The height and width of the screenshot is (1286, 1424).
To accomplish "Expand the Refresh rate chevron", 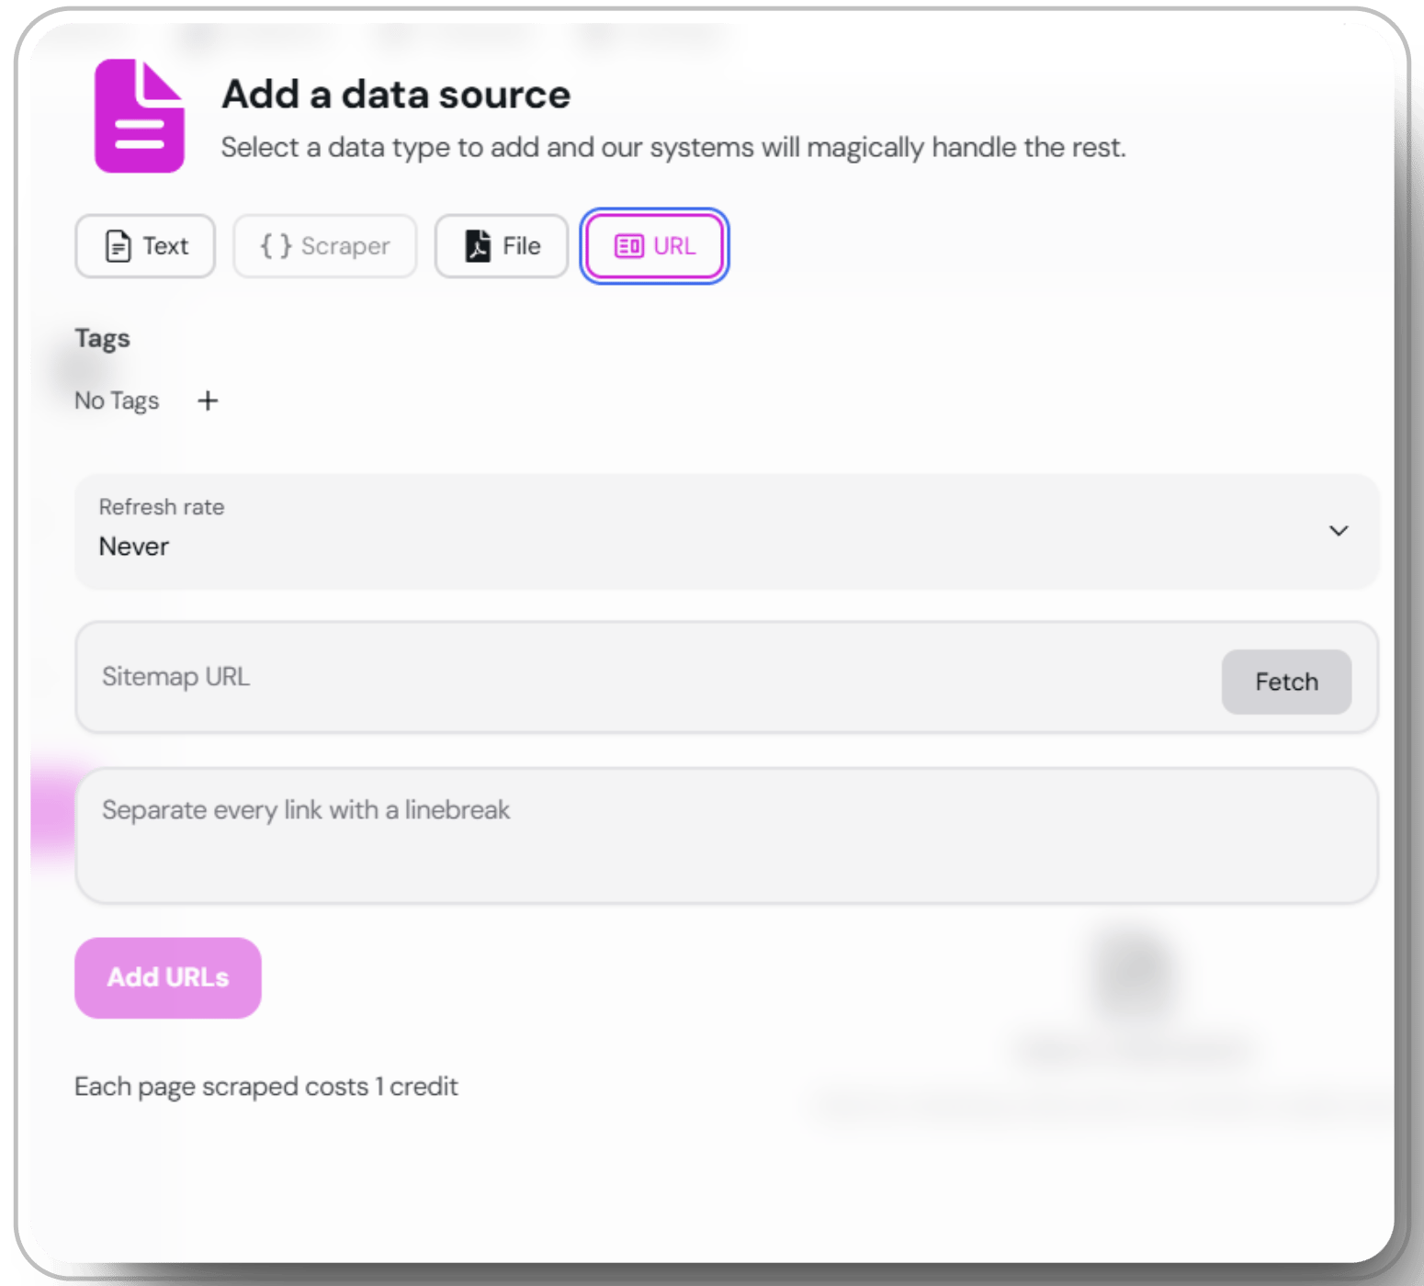I will [1339, 531].
